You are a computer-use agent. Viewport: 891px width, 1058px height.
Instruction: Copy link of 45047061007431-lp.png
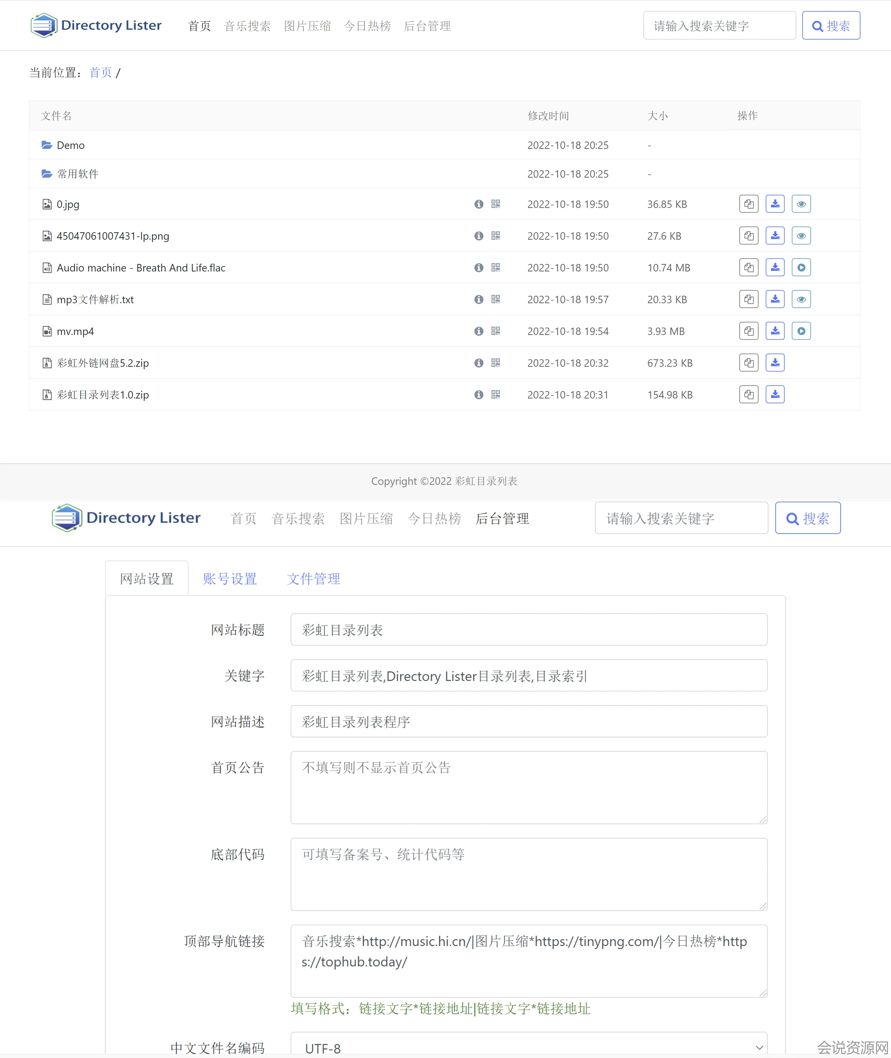749,236
